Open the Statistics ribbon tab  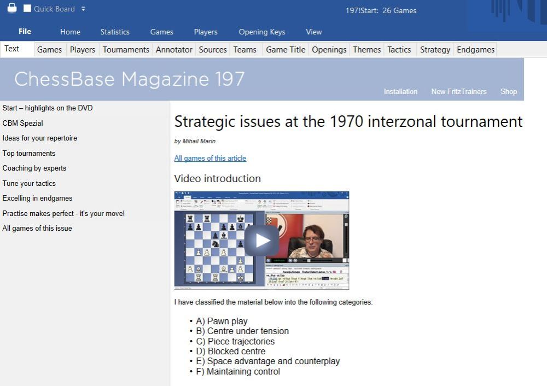pos(115,32)
